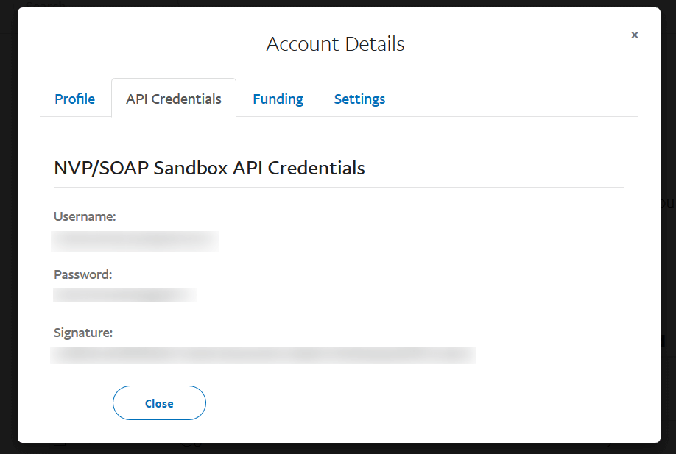Click the Signature: label

[x=83, y=333]
